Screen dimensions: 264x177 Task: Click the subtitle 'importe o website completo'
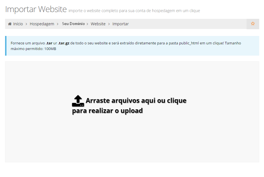[x=134, y=11]
